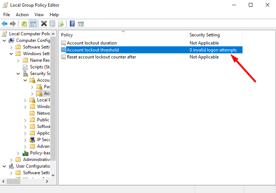276x193 pixels.
Task: Expand the Administrative Templates node
Action: coord(11,160)
